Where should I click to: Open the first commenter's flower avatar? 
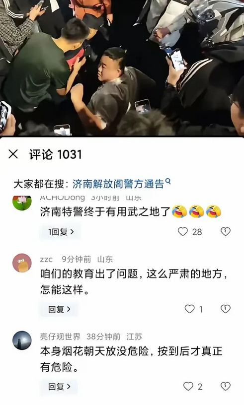[22, 203]
